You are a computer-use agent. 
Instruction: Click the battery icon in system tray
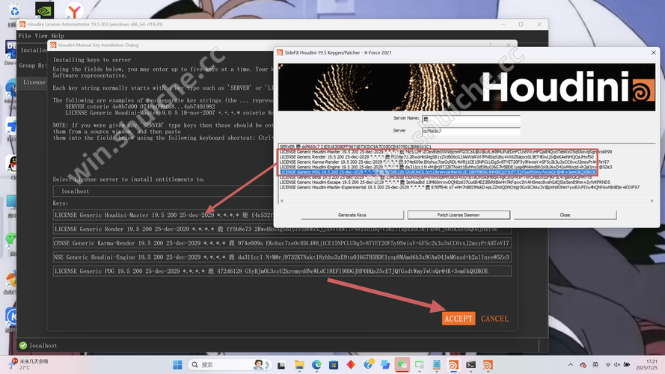627,365
